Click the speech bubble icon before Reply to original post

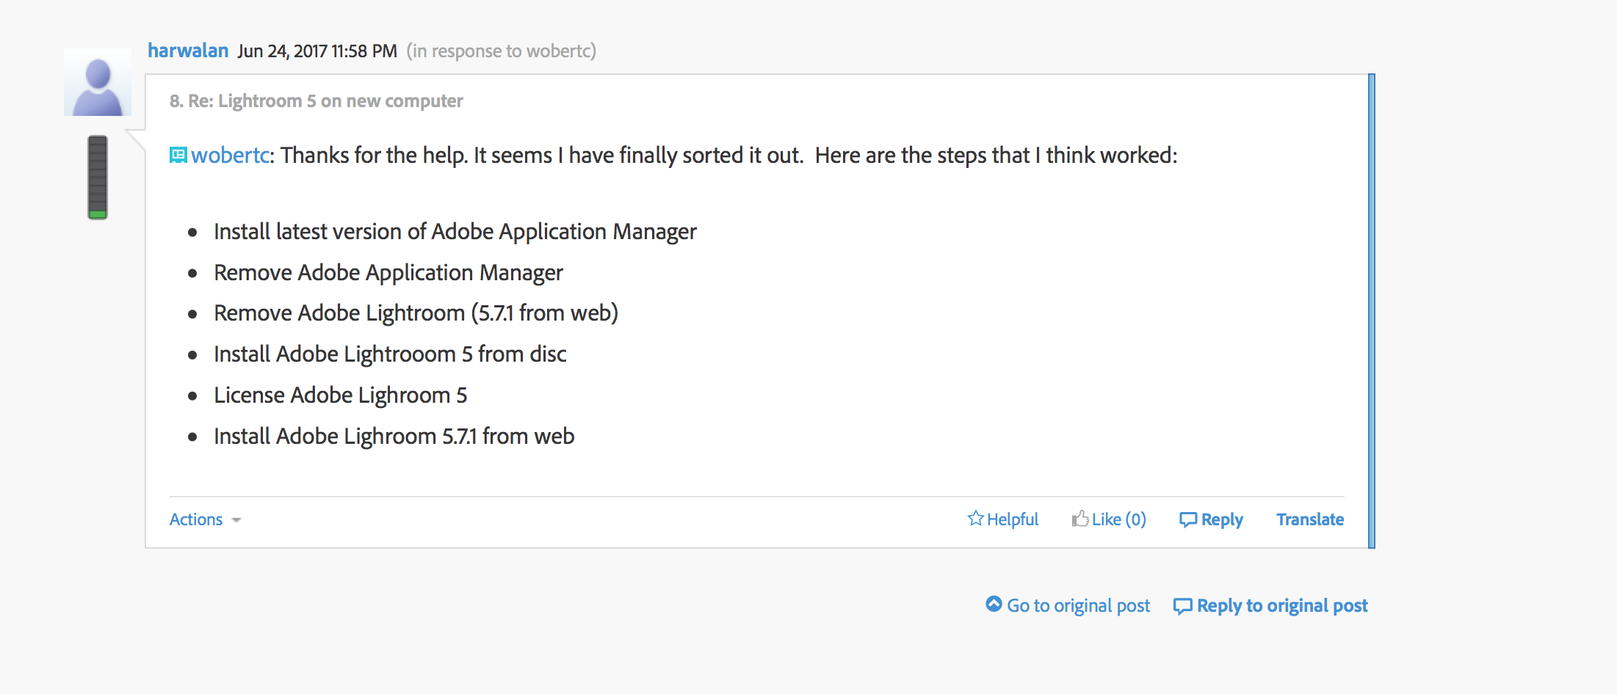click(1182, 606)
